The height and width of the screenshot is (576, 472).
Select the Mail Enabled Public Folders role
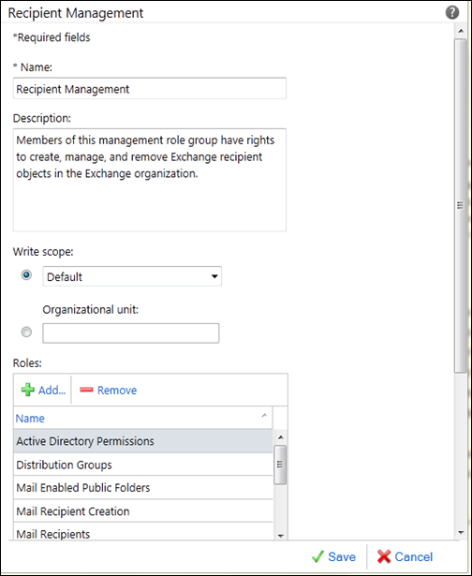(143, 488)
